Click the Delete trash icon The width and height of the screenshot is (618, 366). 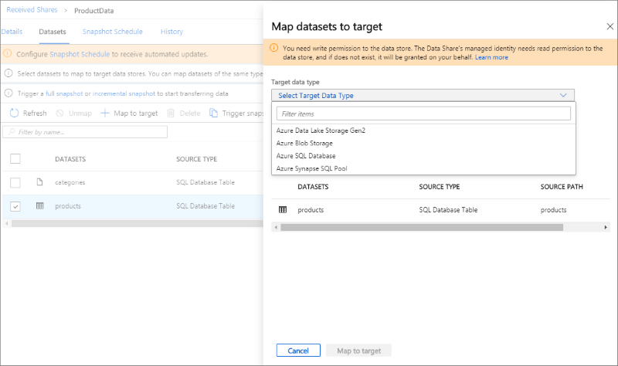coord(171,114)
